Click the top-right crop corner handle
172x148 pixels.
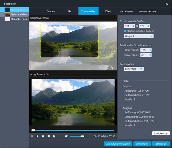[x=98, y=25]
